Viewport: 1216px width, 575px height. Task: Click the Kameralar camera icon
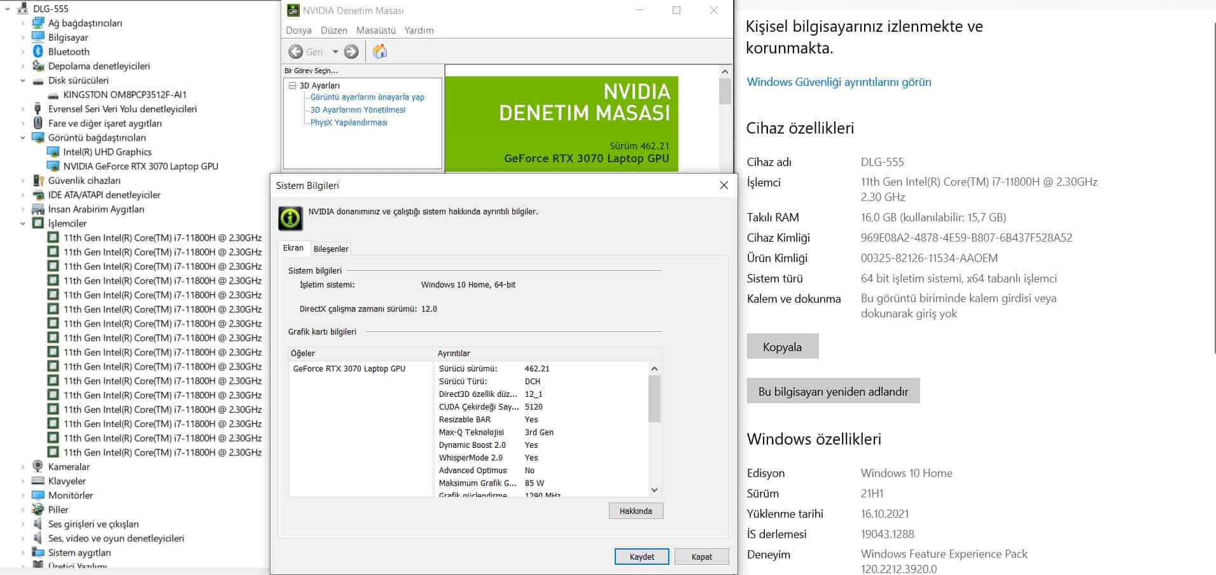click(38, 466)
